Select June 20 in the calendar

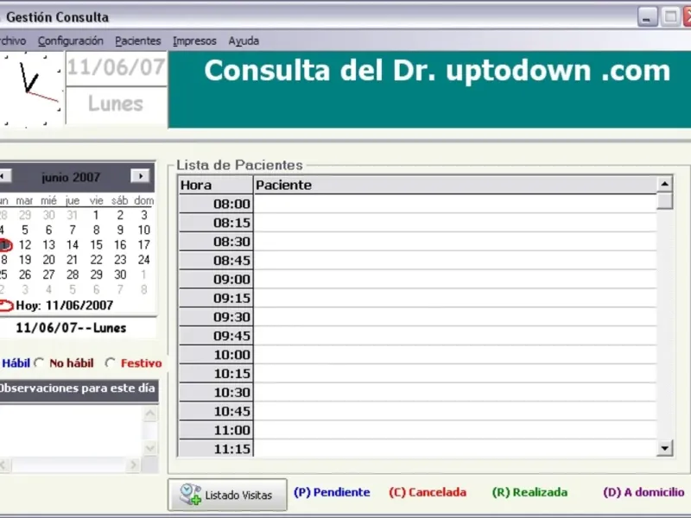click(x=49, y=260)
